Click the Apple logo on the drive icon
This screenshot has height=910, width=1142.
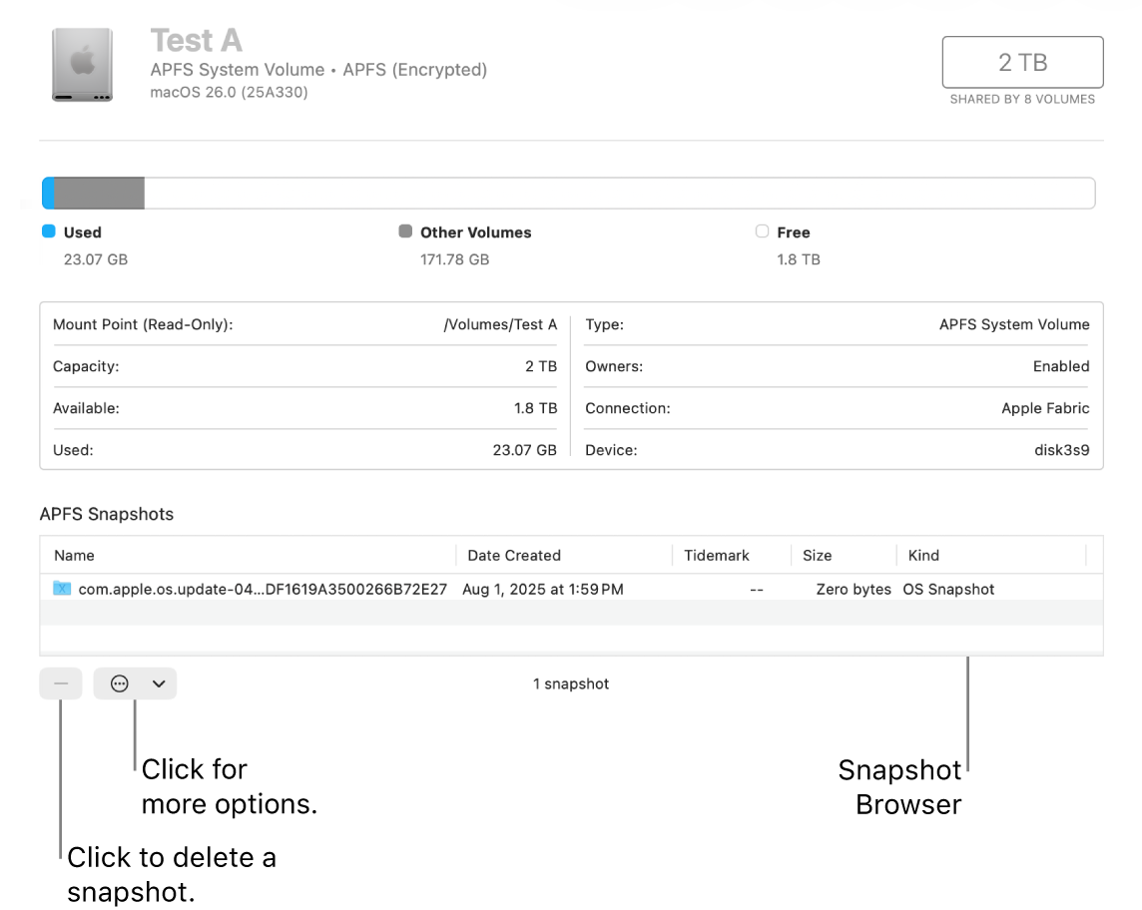[82, 58]
